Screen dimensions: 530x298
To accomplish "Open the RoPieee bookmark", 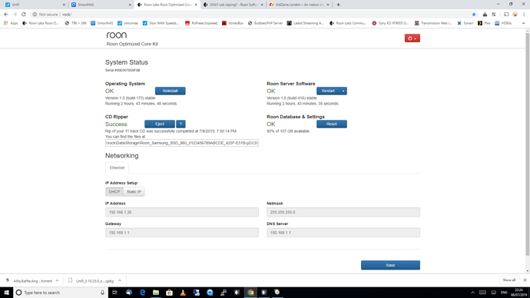I will (201, 23).
